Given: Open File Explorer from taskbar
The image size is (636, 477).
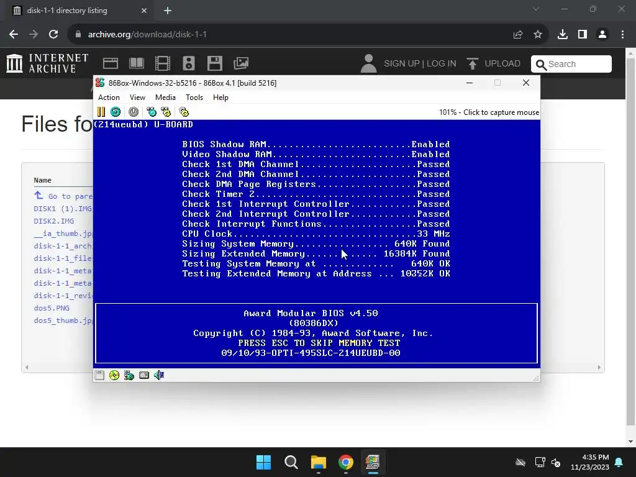Looking at the screenshot, I should 319,462.
